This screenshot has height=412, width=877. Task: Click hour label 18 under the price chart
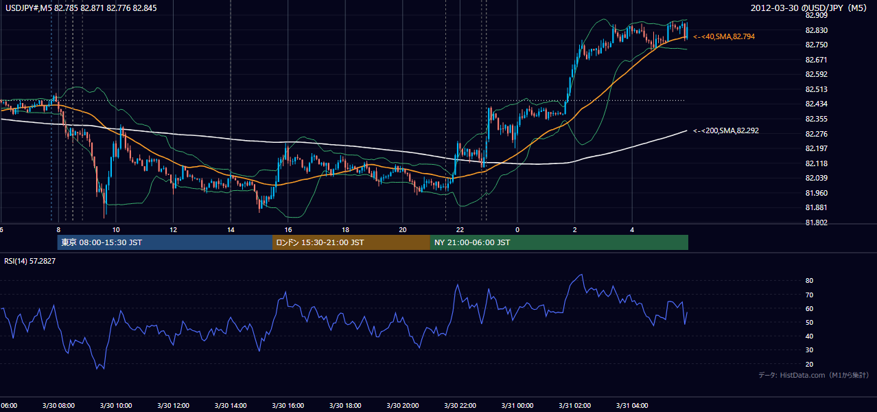point(346,230)
